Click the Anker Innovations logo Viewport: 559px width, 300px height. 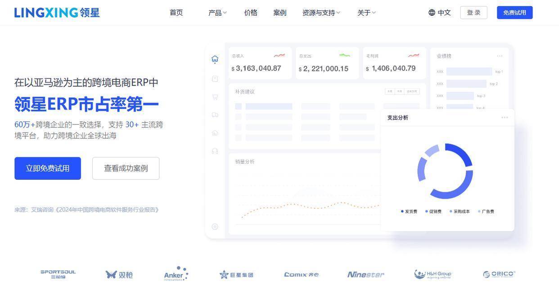coord(176,274)
